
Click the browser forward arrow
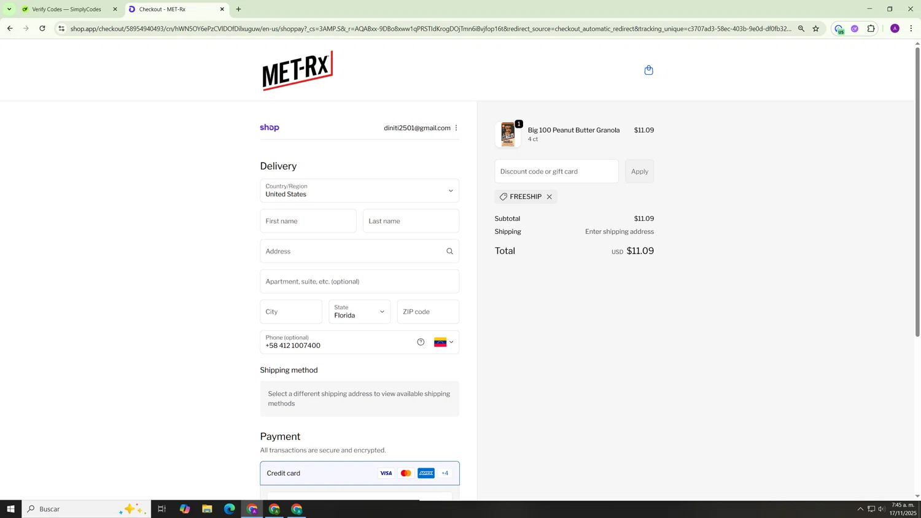(26, 28)
